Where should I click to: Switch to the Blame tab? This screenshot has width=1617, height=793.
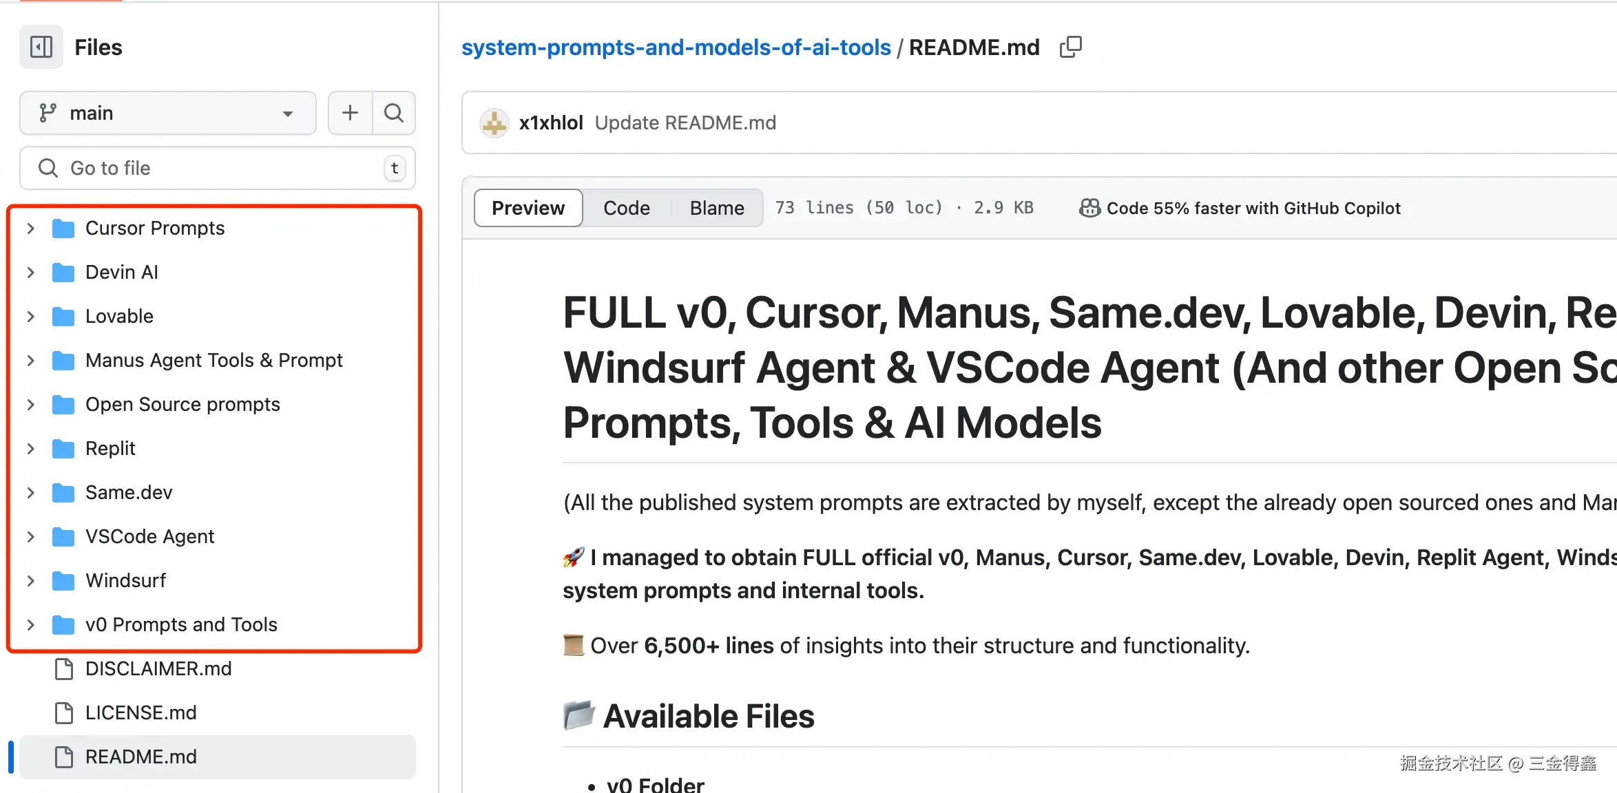click(716, 208)
